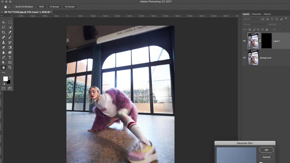Change the screen mode
Viewport: 290px width, 163px height.
(x=10, y=88)
